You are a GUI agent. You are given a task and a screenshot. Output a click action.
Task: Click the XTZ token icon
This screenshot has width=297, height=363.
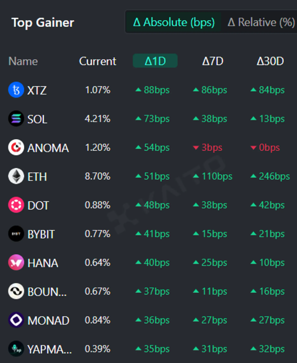pyautogui.click(x=16, y=90)
